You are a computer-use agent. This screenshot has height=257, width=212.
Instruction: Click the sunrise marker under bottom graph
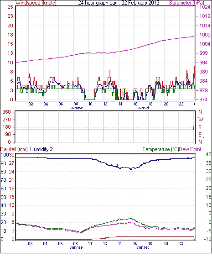[76, 247]
